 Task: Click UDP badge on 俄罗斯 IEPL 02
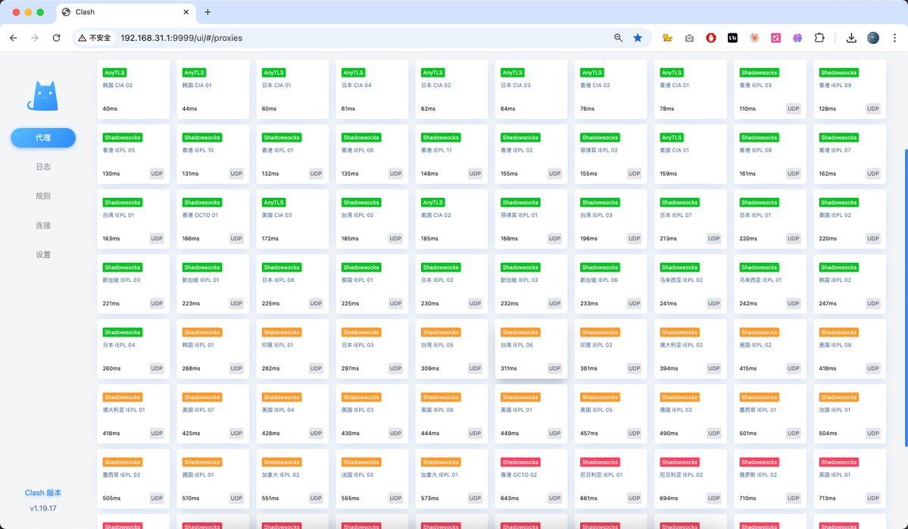tap(794, 498)
